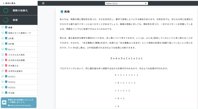Click the quiz pencil icon next to Quiz 3
The height and width of the screenshot is (109, 198).
[x=6, y=49]
